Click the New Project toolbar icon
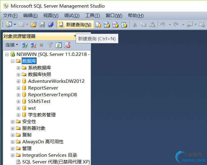Screen dimensions: 207x165 [9, 24]
